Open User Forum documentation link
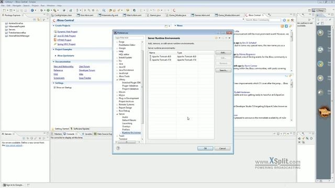 [x=84, y=66]
